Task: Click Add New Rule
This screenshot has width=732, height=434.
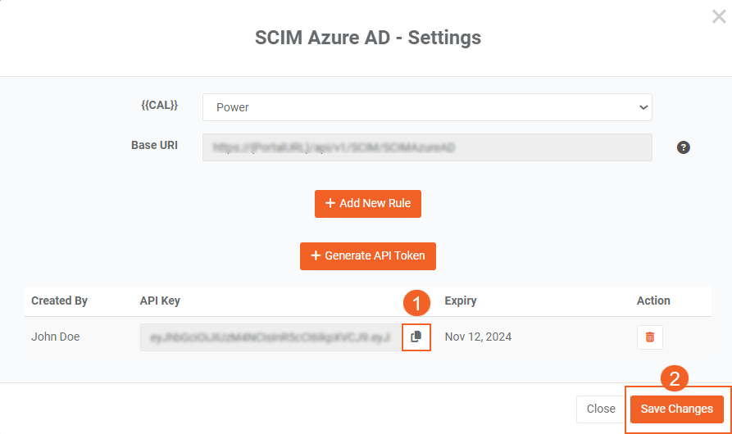Action: pyautogui.click(x=368, y=204)
